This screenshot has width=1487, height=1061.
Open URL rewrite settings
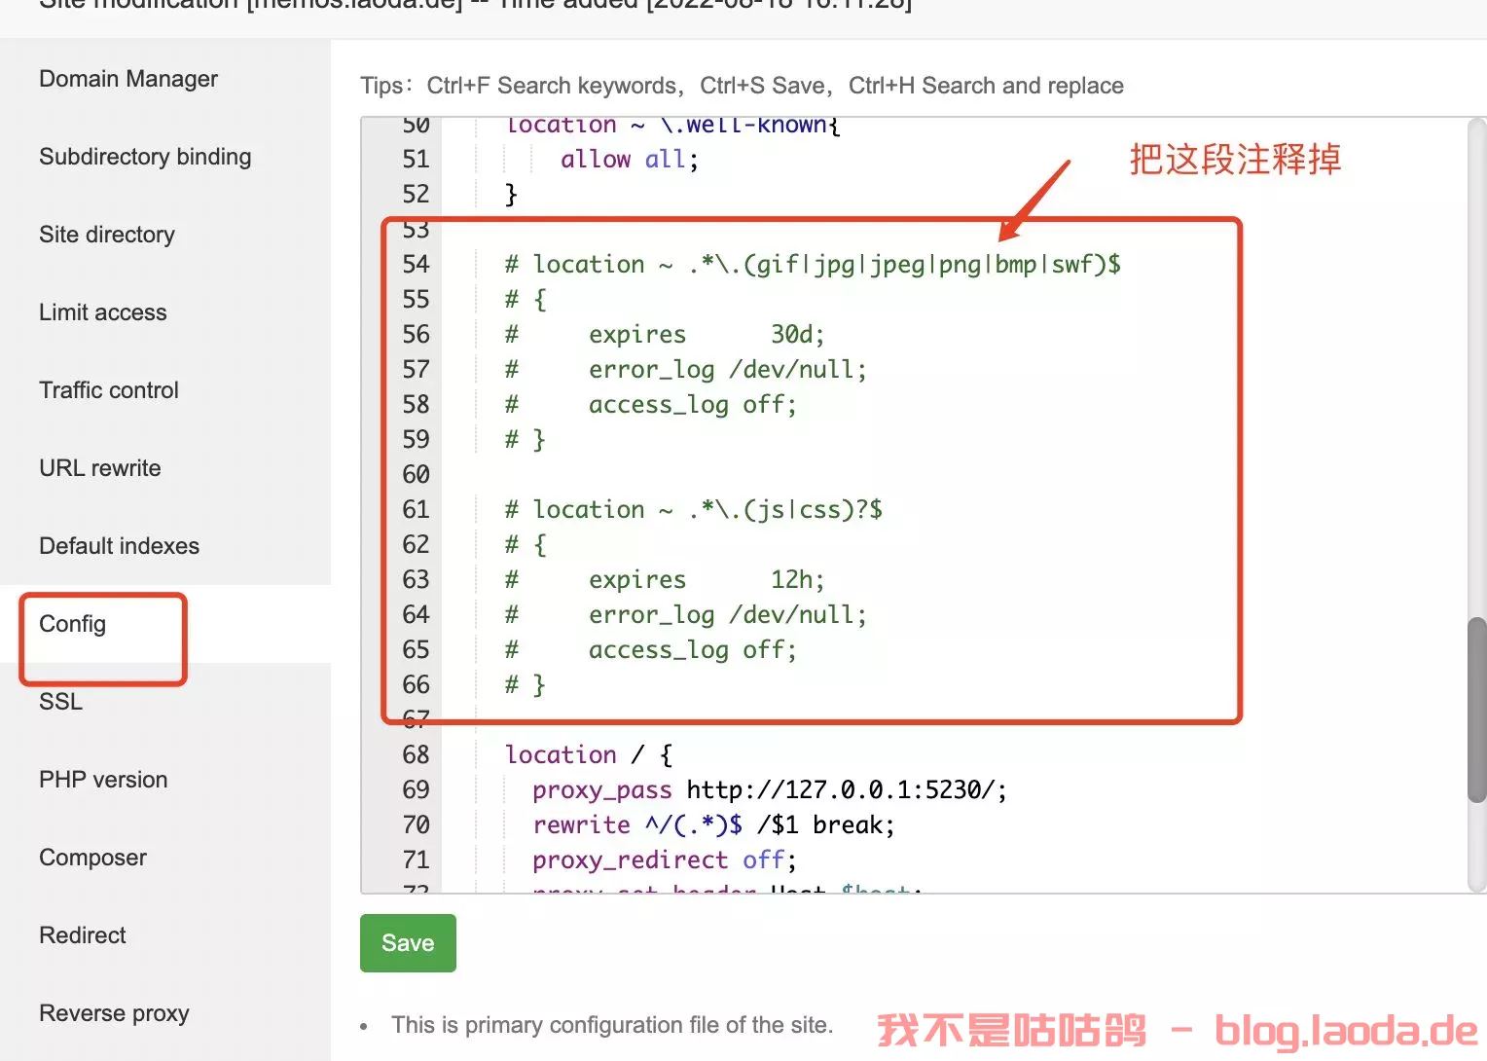click(x=100, y=468)
